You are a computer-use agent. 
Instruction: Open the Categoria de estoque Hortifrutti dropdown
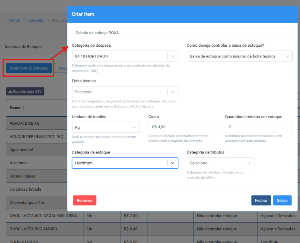pos(172,163)
